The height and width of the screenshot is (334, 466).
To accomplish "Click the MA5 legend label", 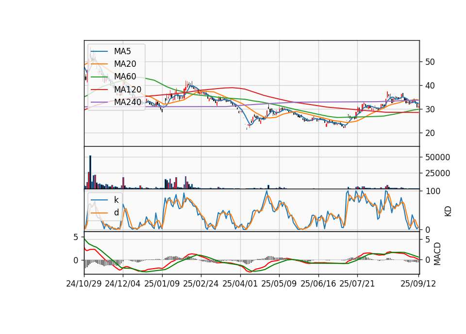I will point(122,51).
